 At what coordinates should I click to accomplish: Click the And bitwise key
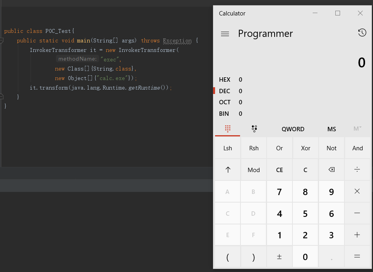pos(358,148)
